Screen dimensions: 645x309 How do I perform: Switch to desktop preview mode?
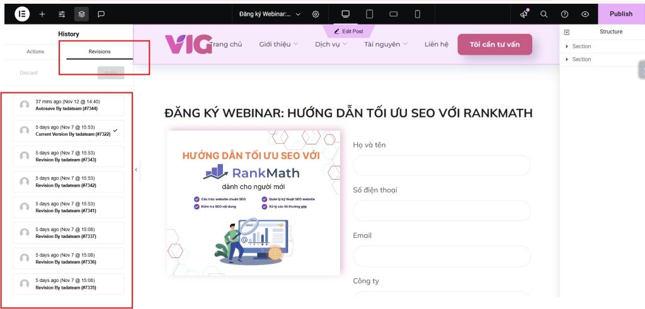click(346, 14)
